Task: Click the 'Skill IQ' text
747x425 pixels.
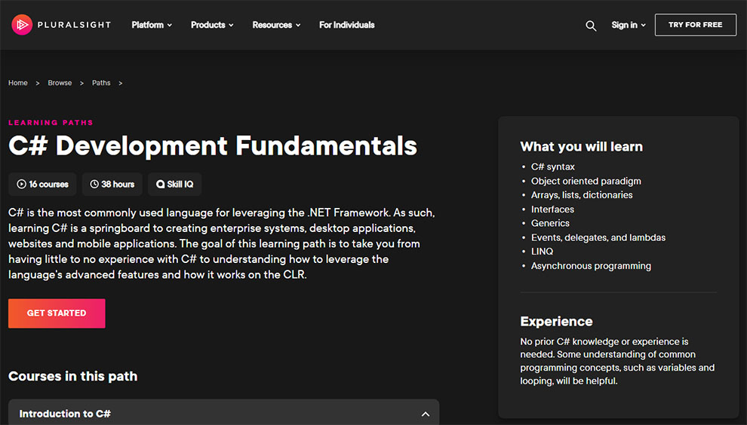Action: 180,184
